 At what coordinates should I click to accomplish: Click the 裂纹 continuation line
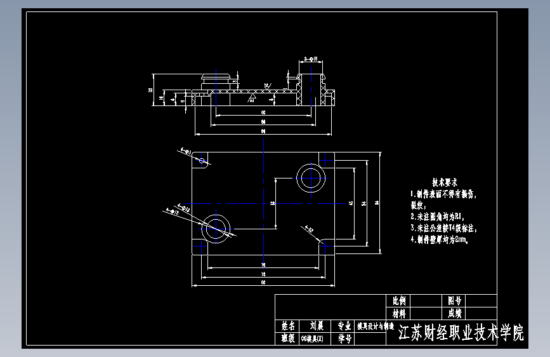pyautogui.click(x=419, y=205)
